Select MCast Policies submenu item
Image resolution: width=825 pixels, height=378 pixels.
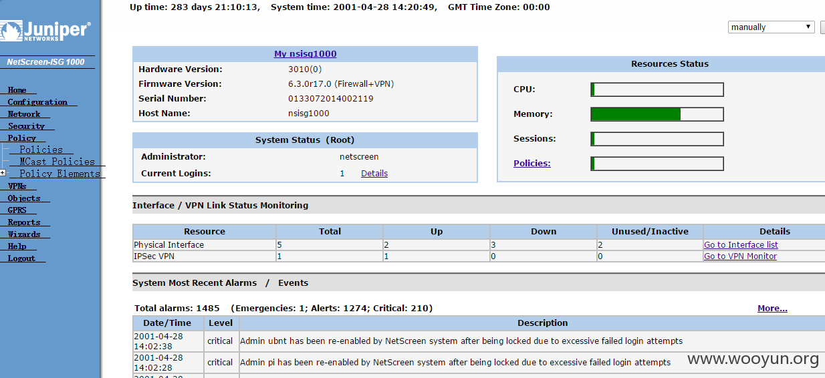(x=57, y=162)
